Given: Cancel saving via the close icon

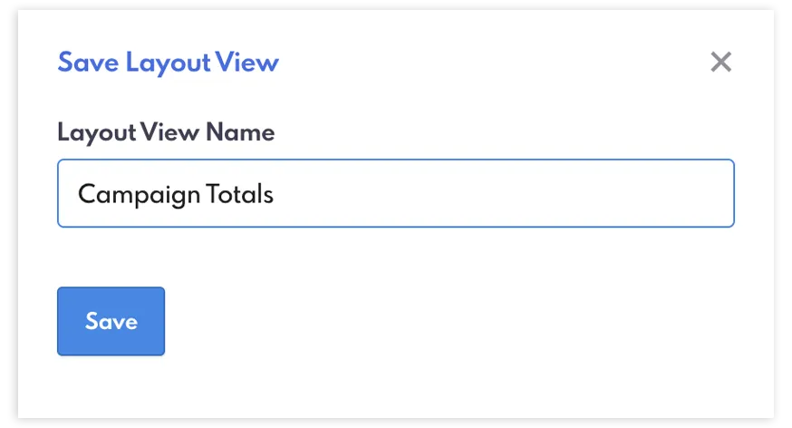Looking at the screenshot, I should click(720, 63).
